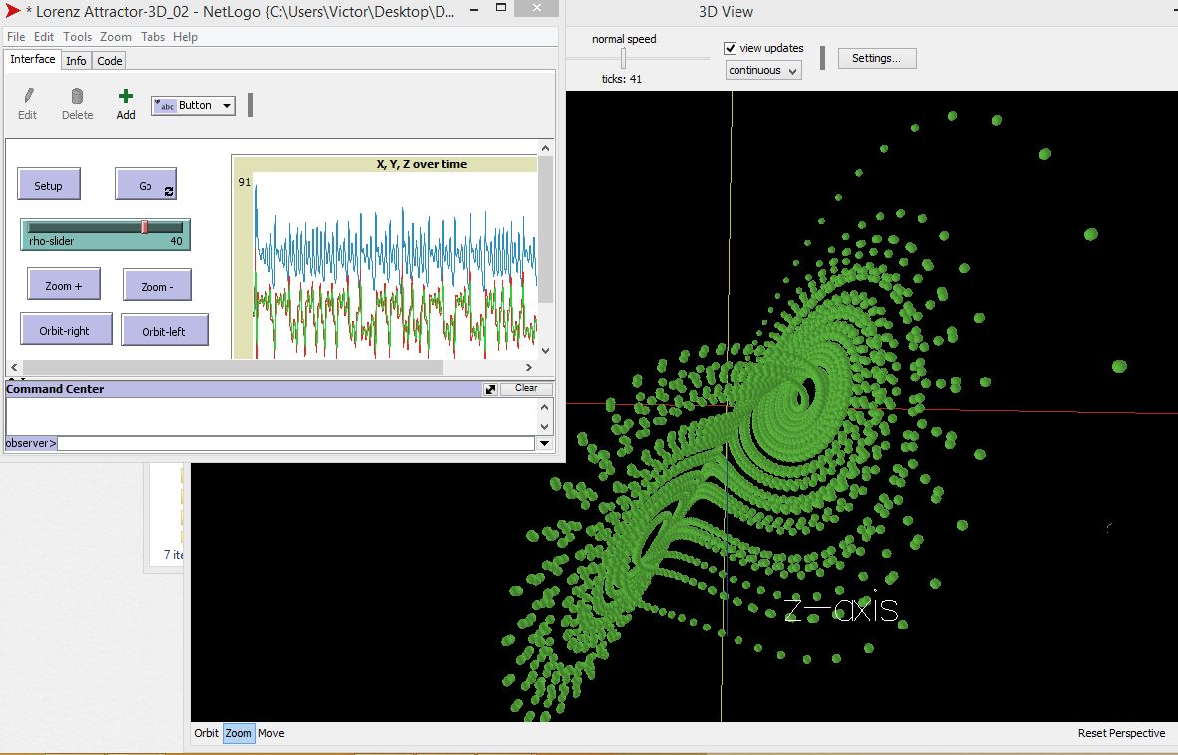Switch view interaction mode to Orbit
This screenshot has height=755, width=1178.
coord(206,733)
